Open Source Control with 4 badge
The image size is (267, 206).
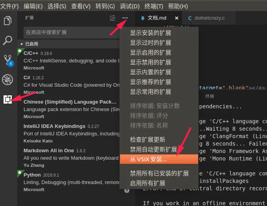coord(9,60)
